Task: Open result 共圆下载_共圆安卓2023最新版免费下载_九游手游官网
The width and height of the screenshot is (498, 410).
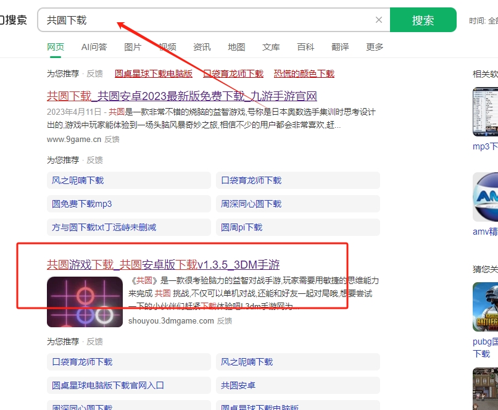Action: 182,96
